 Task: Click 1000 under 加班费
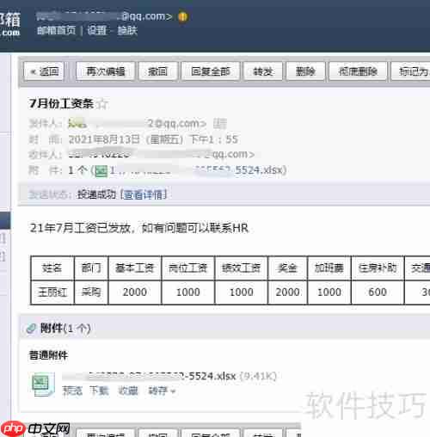(x=329, y=292)
